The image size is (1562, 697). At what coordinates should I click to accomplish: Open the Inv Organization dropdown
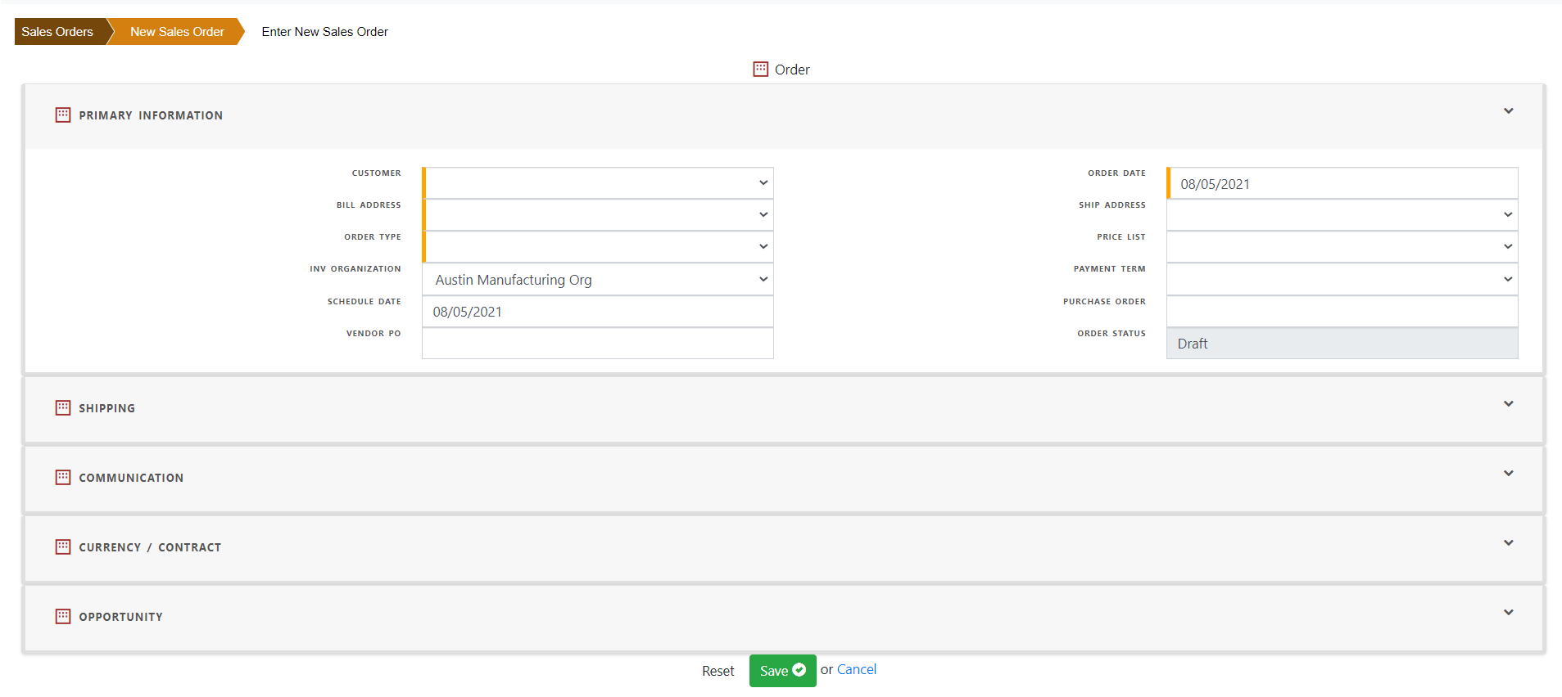[598, 280]
